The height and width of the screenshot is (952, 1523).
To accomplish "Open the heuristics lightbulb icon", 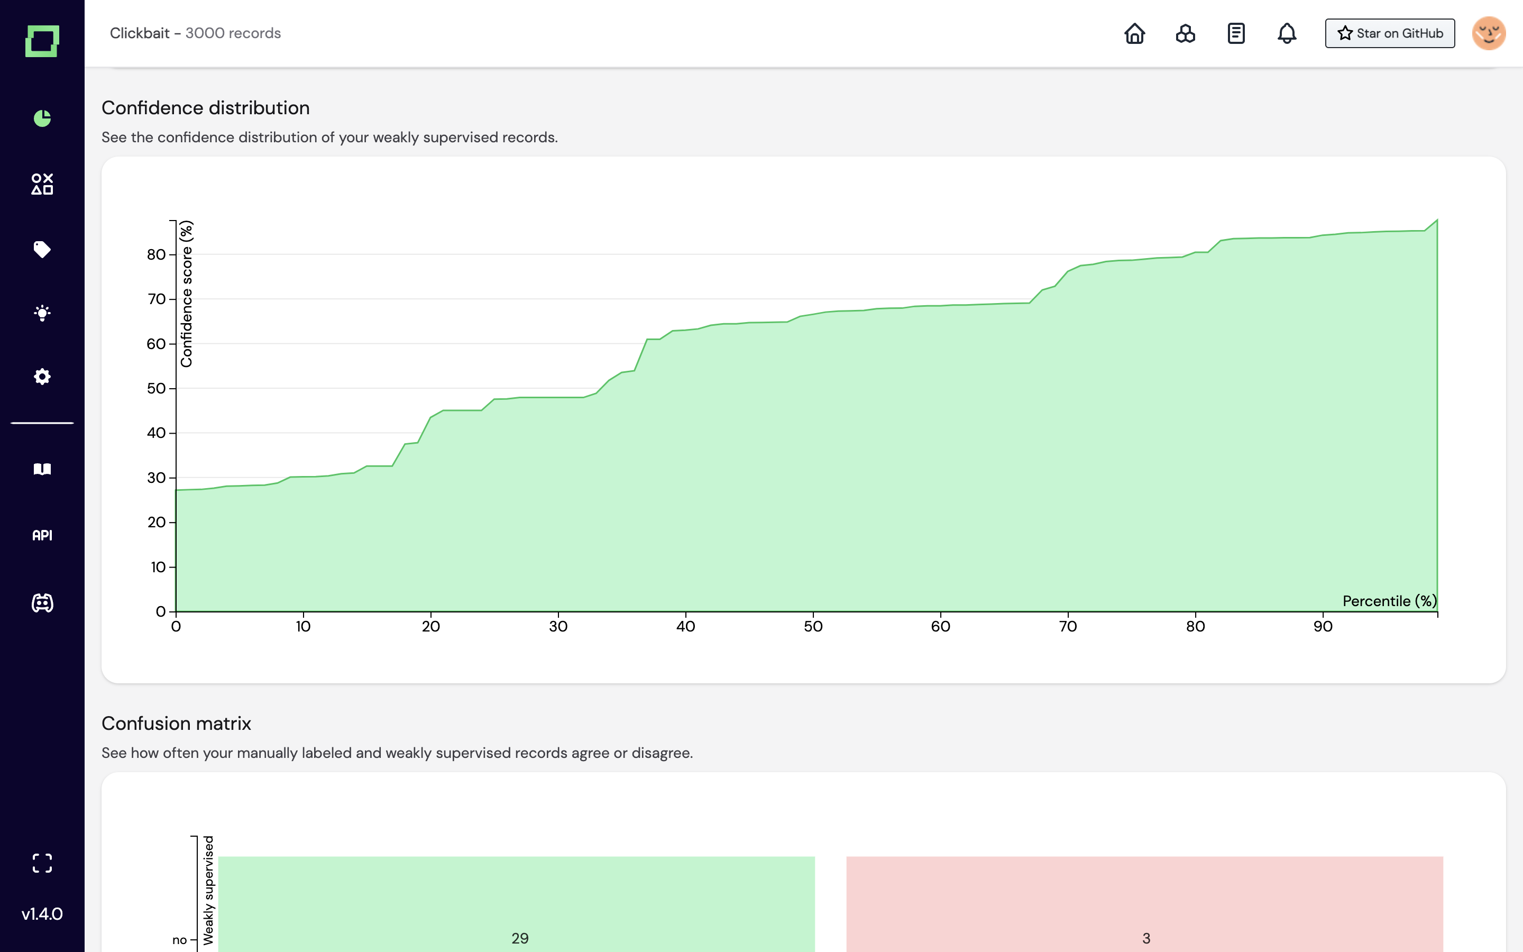I will [x=42, y=313].
